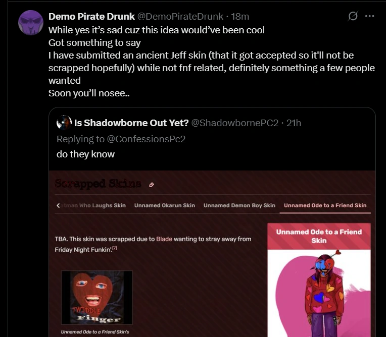Click the Demo Pirate Drunk display name
The height and width of the screenshot is (337, 386).
click(x=91, y=17)
